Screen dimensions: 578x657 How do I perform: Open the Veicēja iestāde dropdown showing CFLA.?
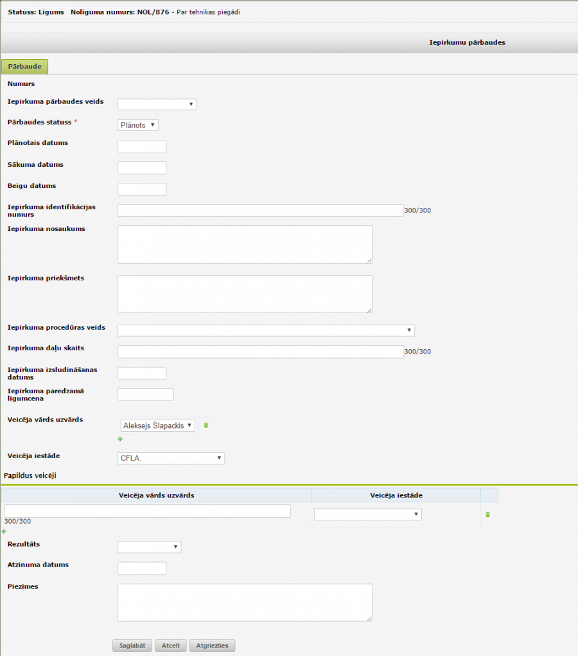pos(171,458)
